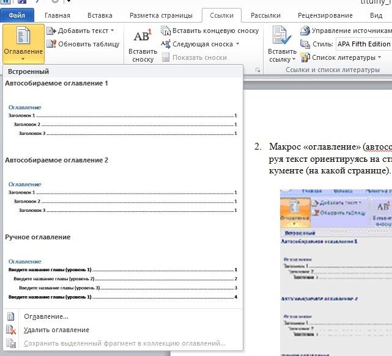Click the Следующая сноска label
This screenshot has height=356, width=392.
(203, 44)
